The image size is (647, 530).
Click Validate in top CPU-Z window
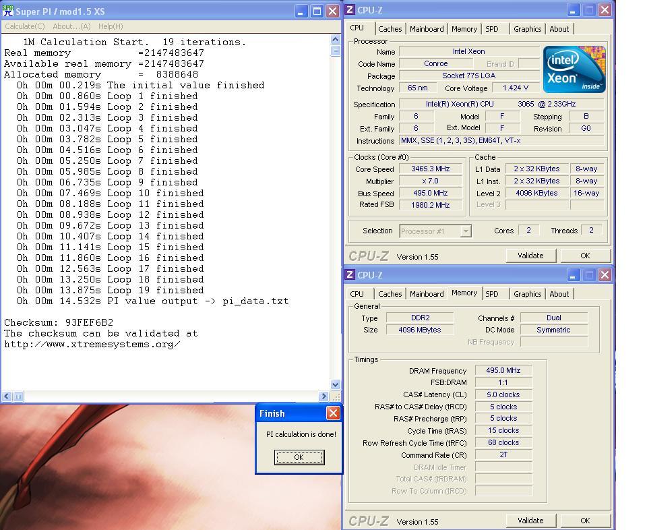[x=530, y=256]
